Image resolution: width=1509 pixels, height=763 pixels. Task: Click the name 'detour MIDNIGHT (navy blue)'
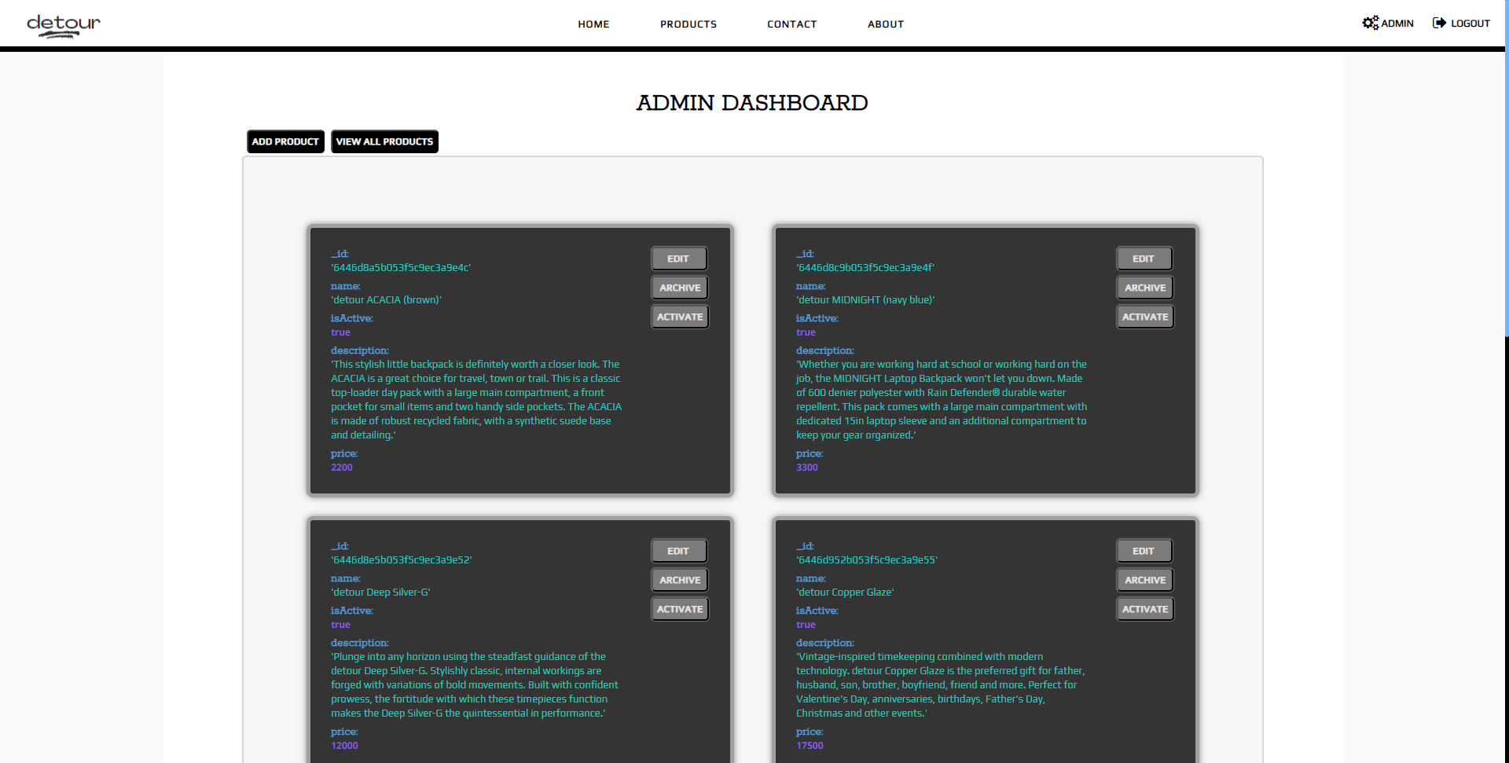coord(865,300)
